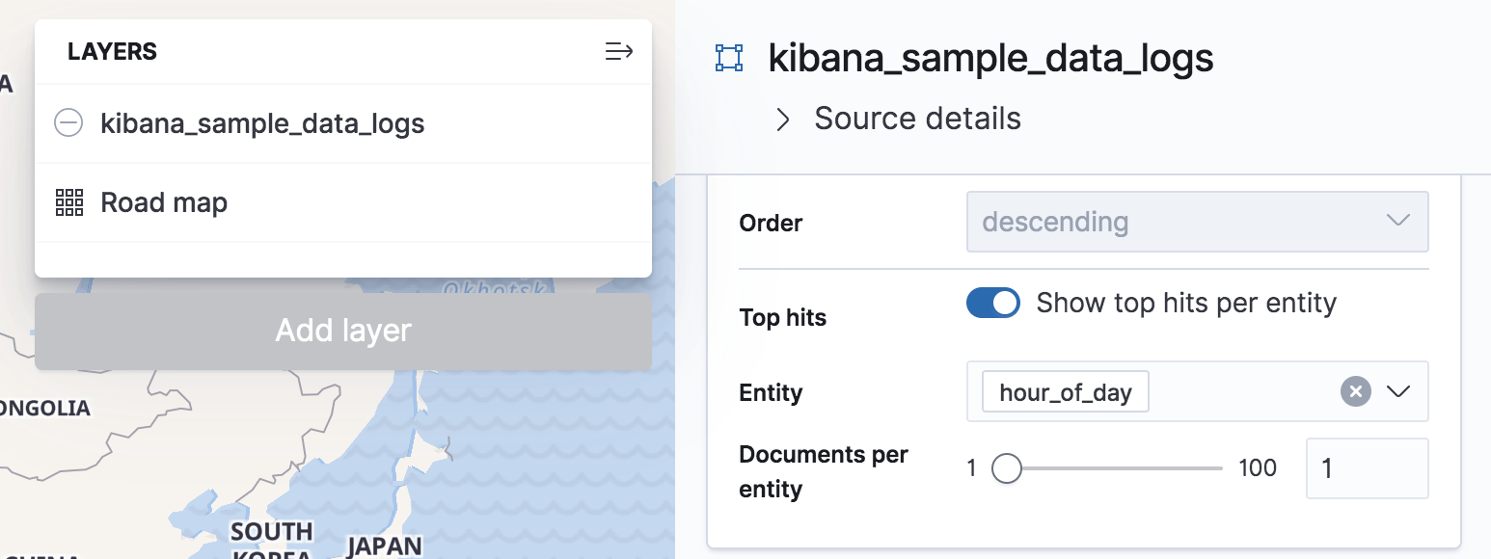This screenshot has width=1491, height=559.
Task: Click the Source details link text
Action: [917, 119]
